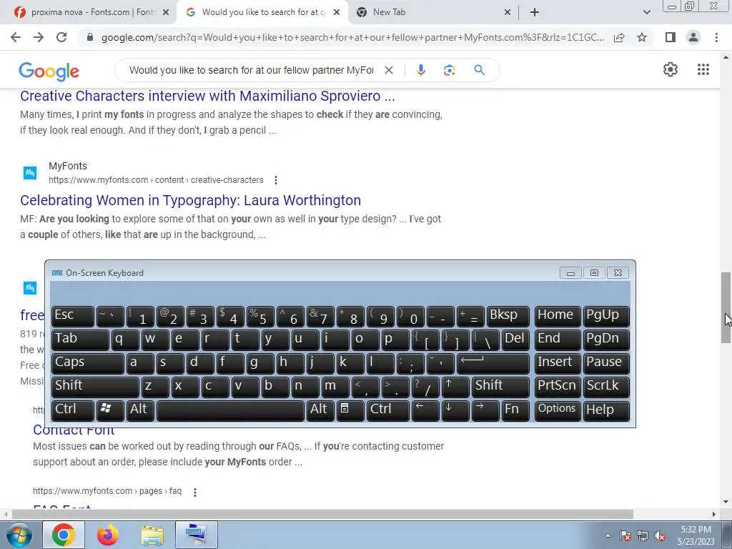Go forward in Chrome navigation
The width and height of the screenshot is (732, 549).
(39, 37)
